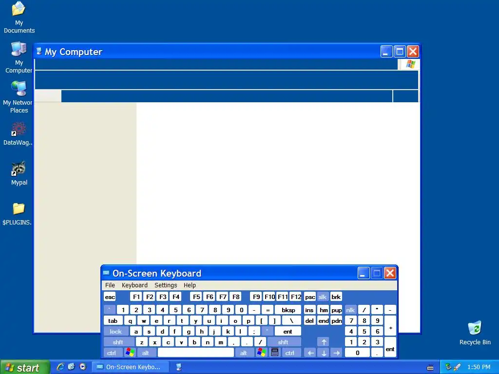Screen dimensions: 499x374
Task: Click the F1 key
Action: (x=136, y=297)
